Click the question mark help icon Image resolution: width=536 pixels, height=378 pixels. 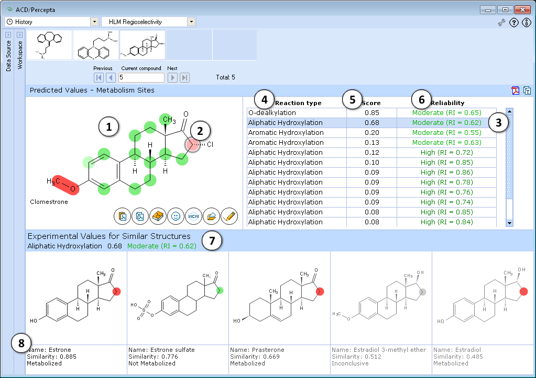pyautogui.click(x=514, y=23)
